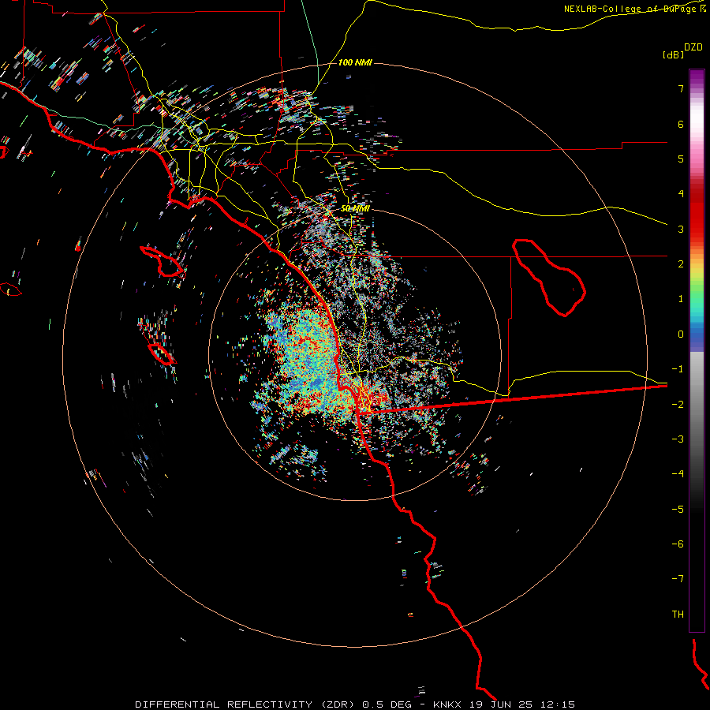Click the -4 scale label
The width and height of the screenshot is (710, 710).
[678, 474]
